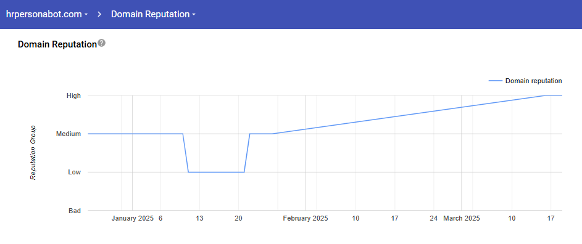Open the Domain Reputation dashboard dropdown
582x244 pixels.
tap(153, 14)
